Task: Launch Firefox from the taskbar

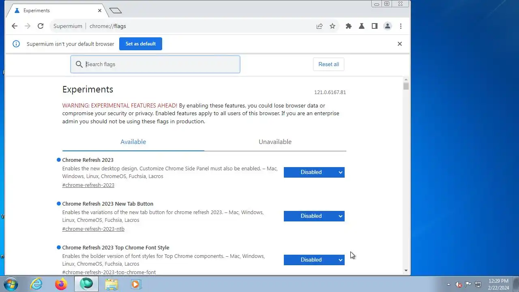Action: [x=61, y=284]
